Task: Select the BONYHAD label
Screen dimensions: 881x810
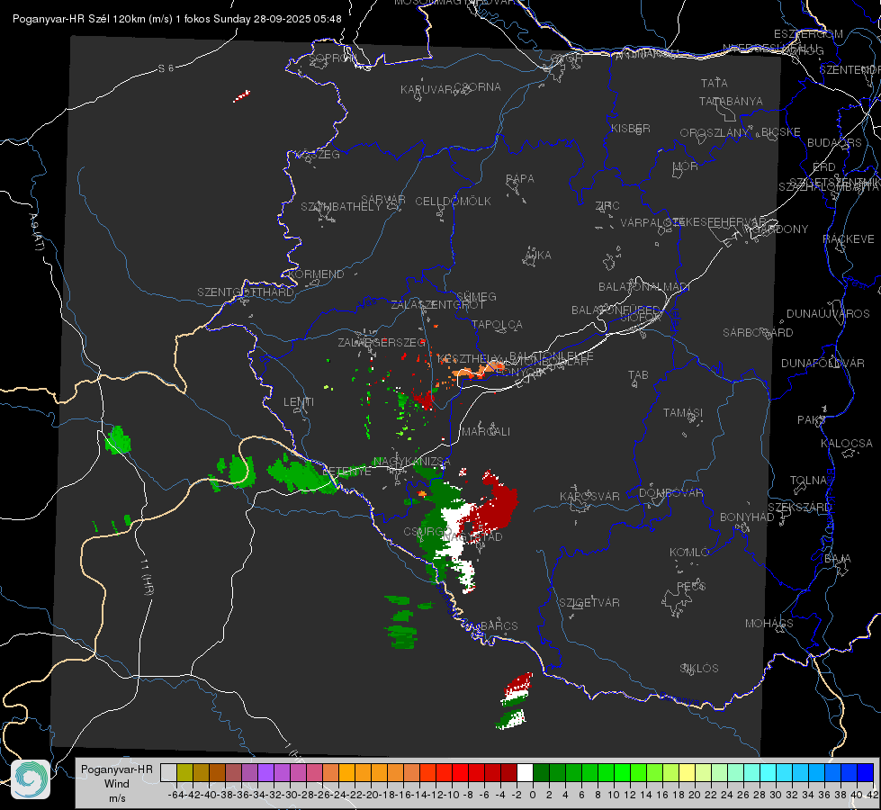Action: [747, 517]
